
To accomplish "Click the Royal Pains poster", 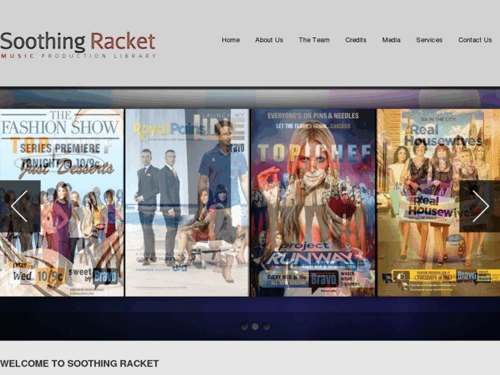I will (187, 203).
